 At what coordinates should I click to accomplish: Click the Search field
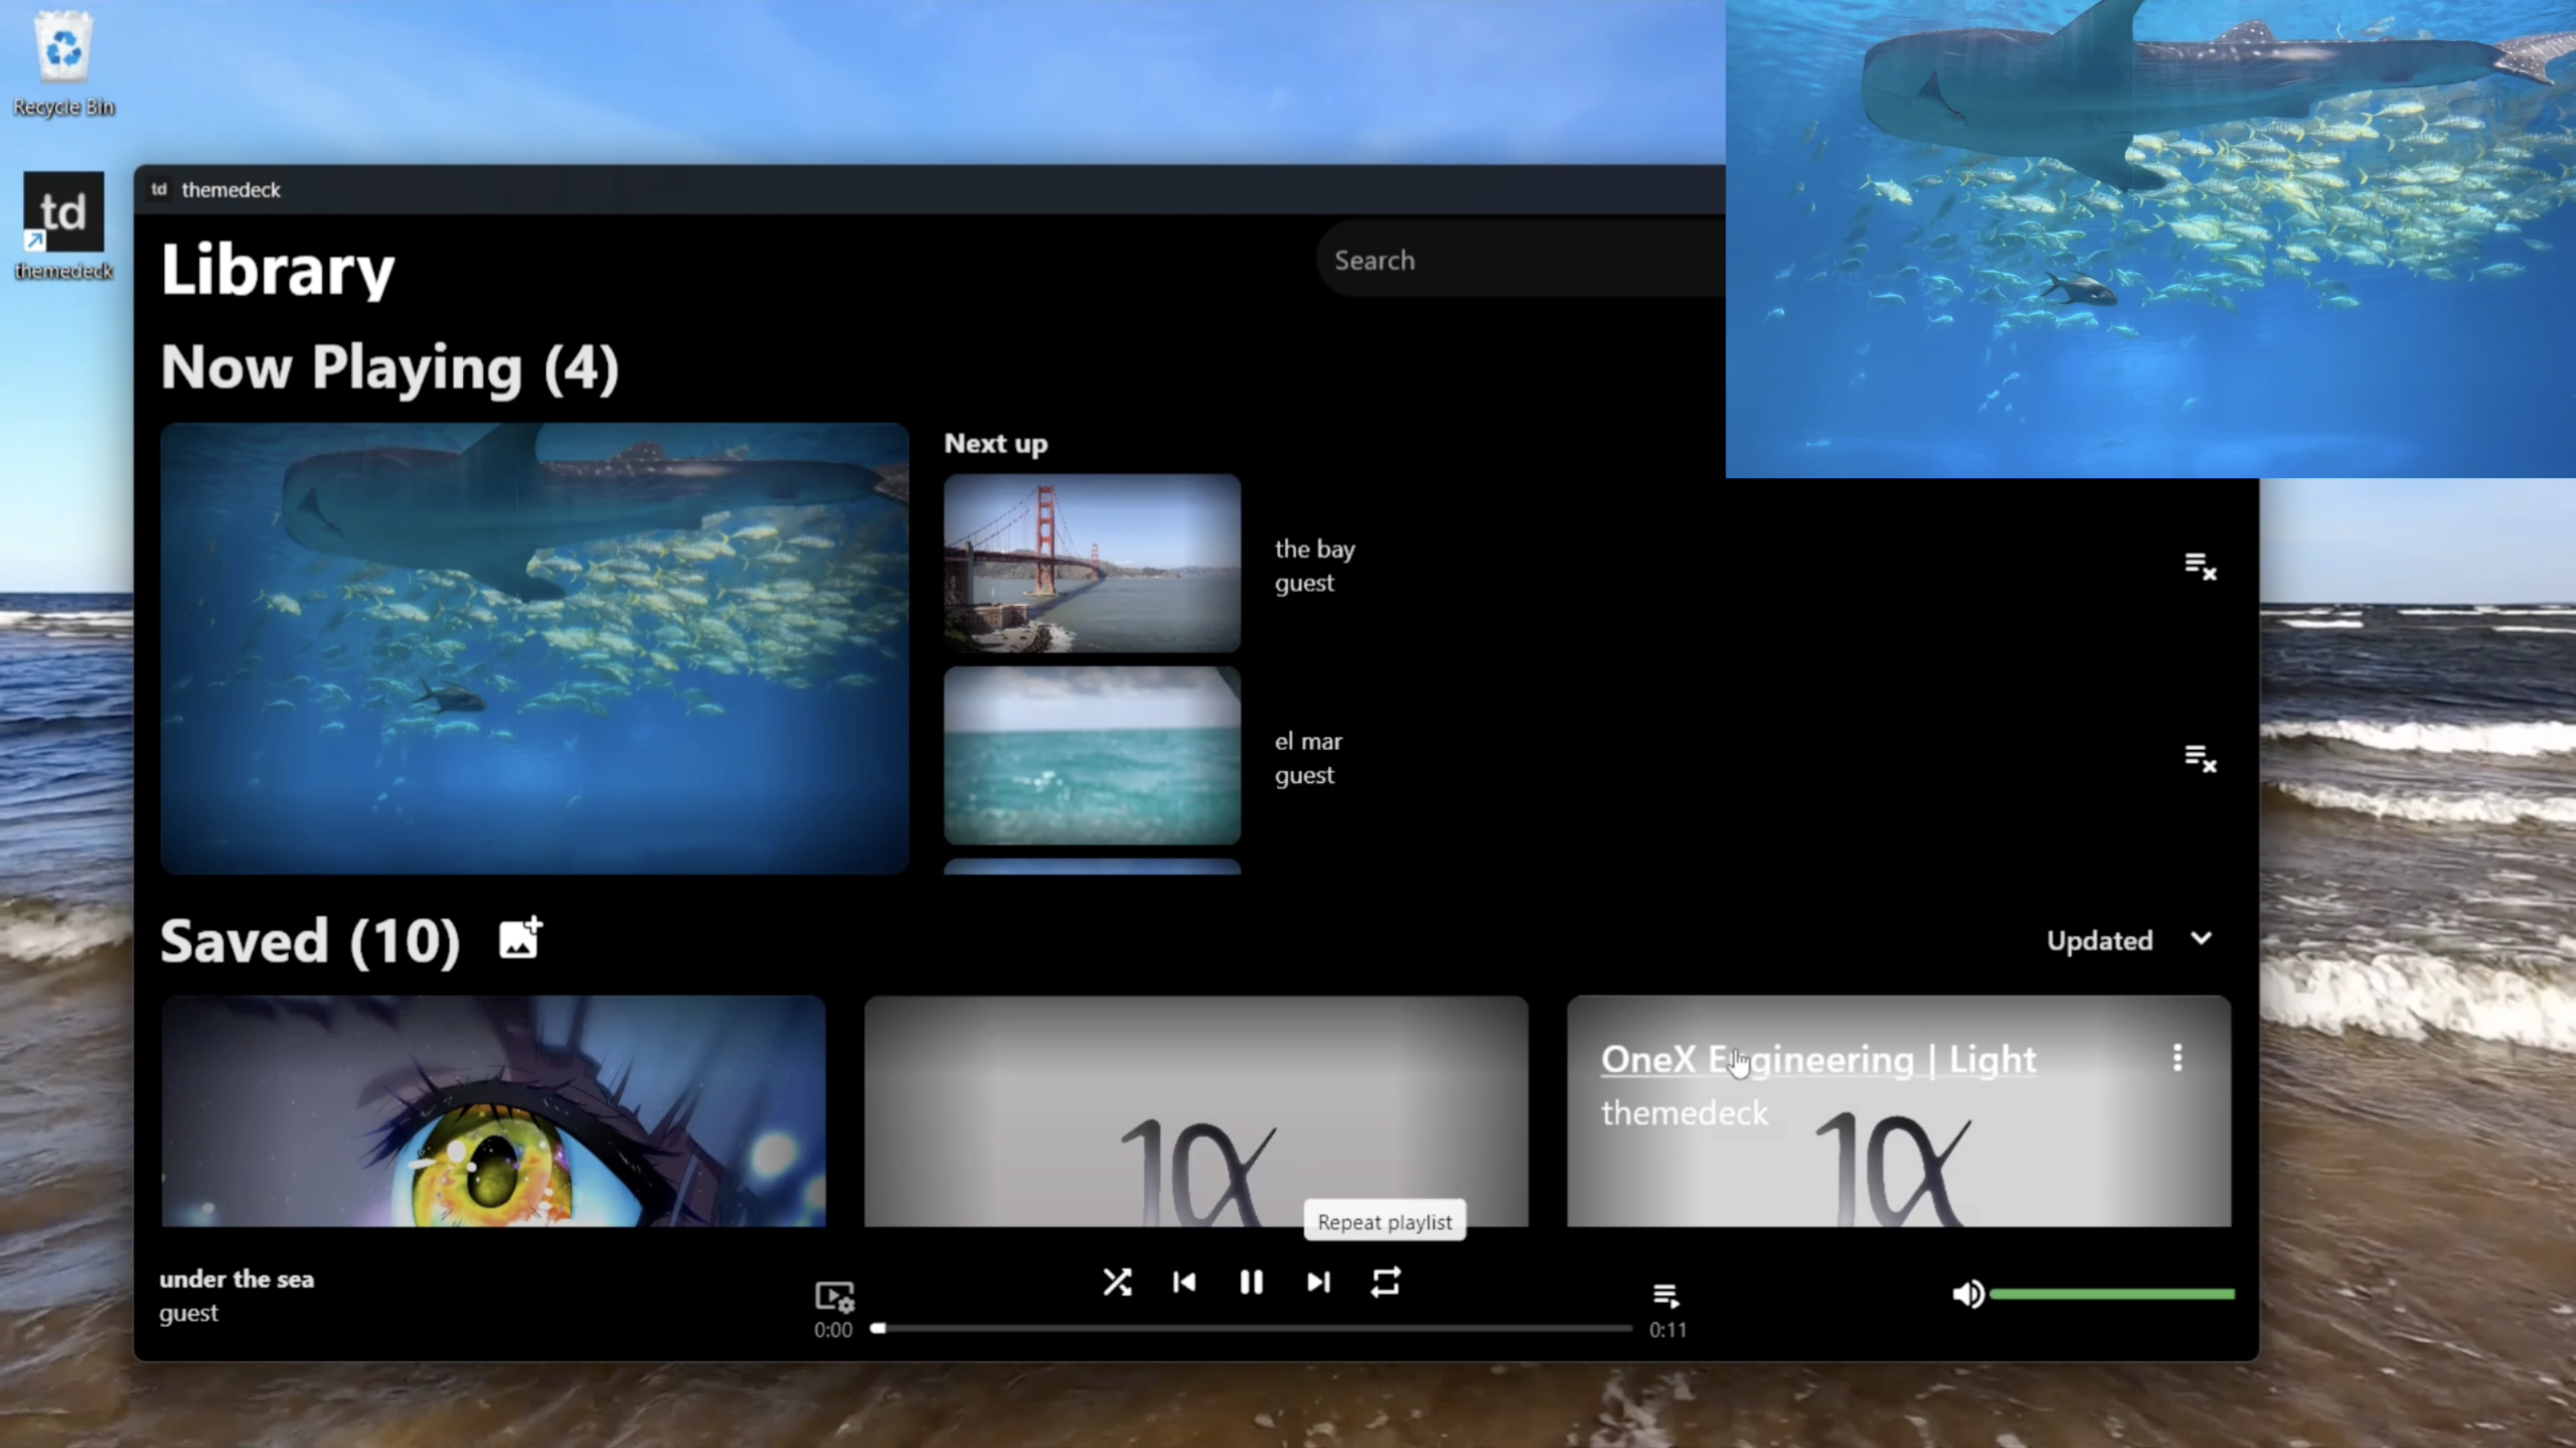[1500, 260]
